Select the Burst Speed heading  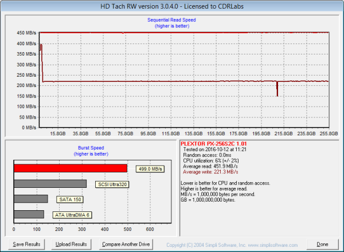[x=91, y=148]
